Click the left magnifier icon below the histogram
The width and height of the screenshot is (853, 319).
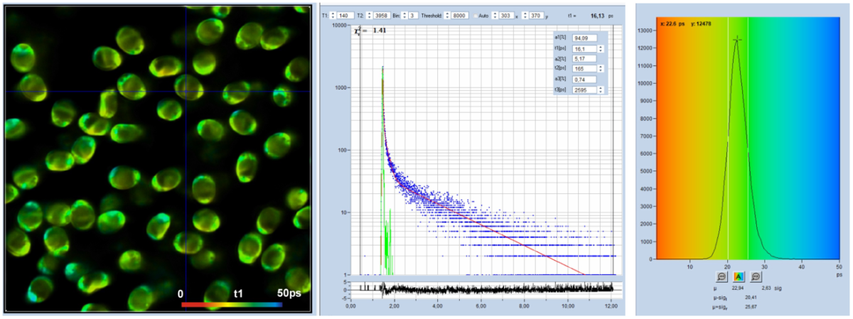pos(721,277)
